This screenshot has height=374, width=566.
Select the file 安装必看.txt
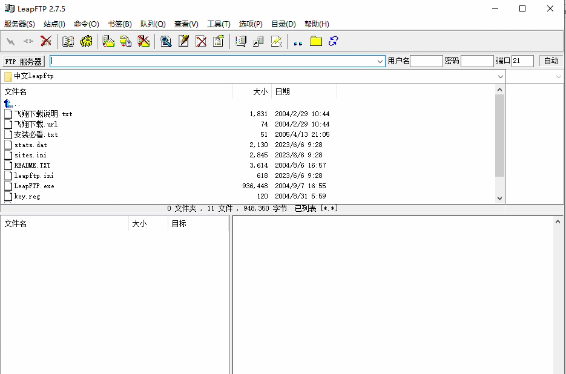36,135
